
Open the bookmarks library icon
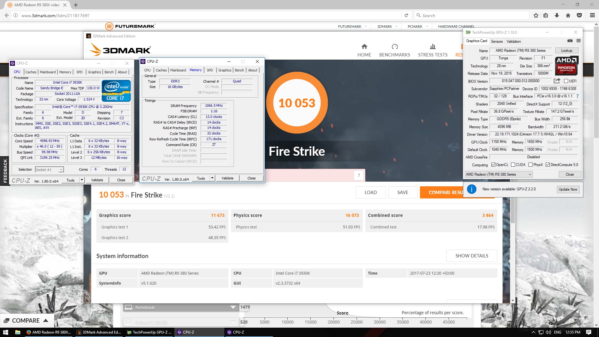[546, 15]
